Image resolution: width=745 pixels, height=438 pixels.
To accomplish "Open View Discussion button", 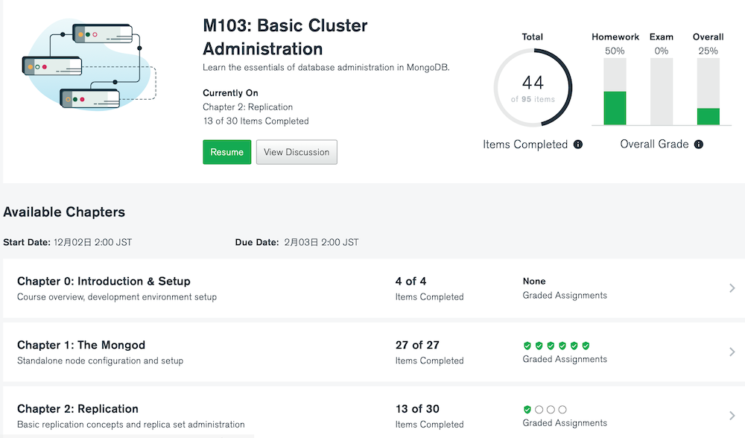I will [297, 152].
